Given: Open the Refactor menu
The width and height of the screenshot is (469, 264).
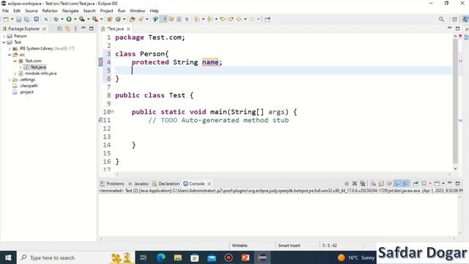Looking at the screenshot, I should tap(50, 11).
